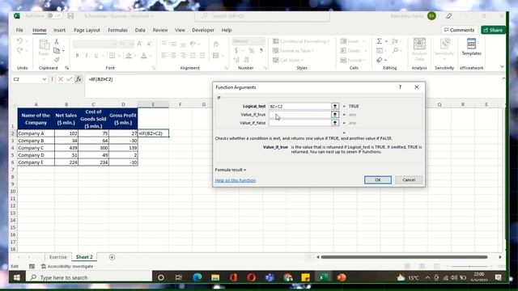
Task: Click the Analyze Data icon
Action: pyautogui.click(x=419, y=49)
